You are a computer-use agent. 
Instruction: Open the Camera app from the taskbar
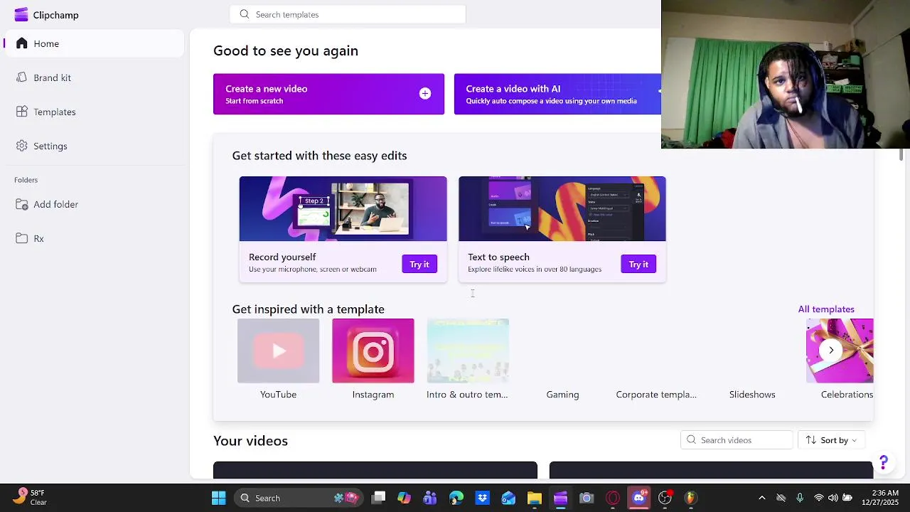click(587, 498)
